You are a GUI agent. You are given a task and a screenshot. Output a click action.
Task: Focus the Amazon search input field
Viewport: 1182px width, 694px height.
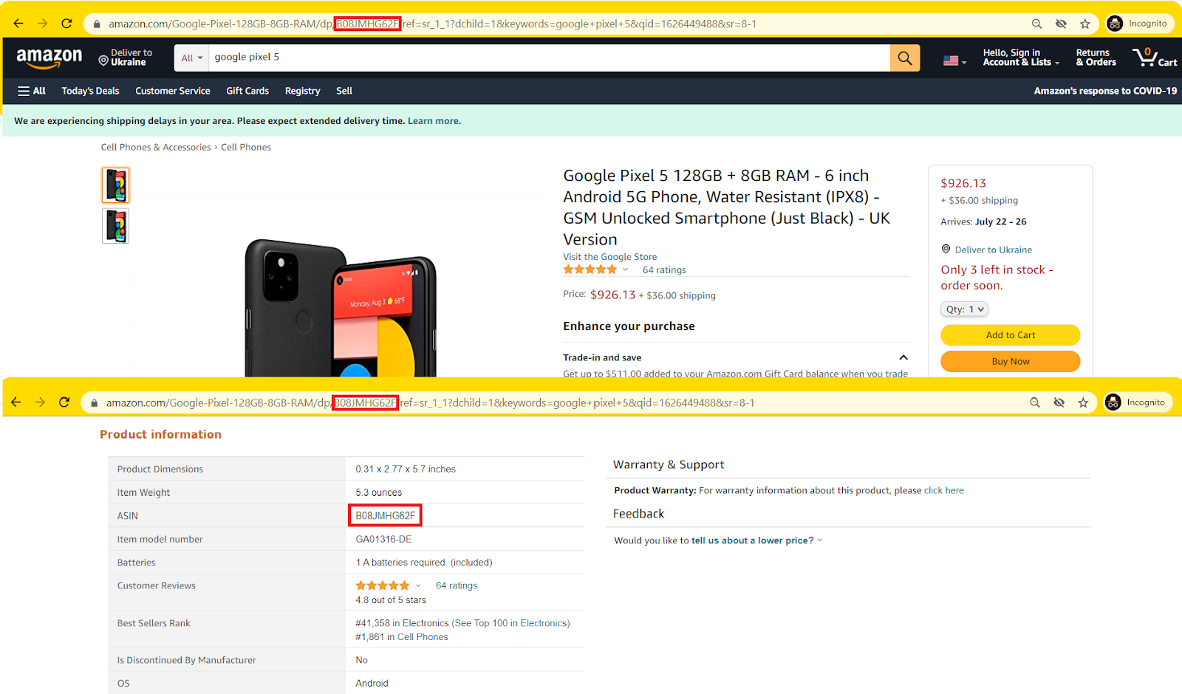click(550, 58)
